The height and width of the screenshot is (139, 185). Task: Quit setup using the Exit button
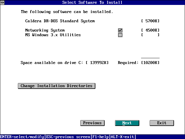tap(162, 123)
